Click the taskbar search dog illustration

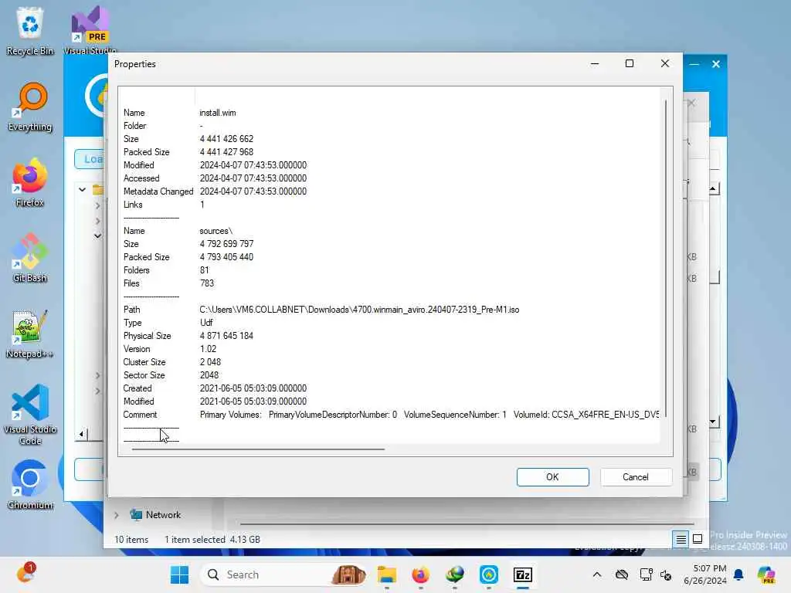pos(348,574)
